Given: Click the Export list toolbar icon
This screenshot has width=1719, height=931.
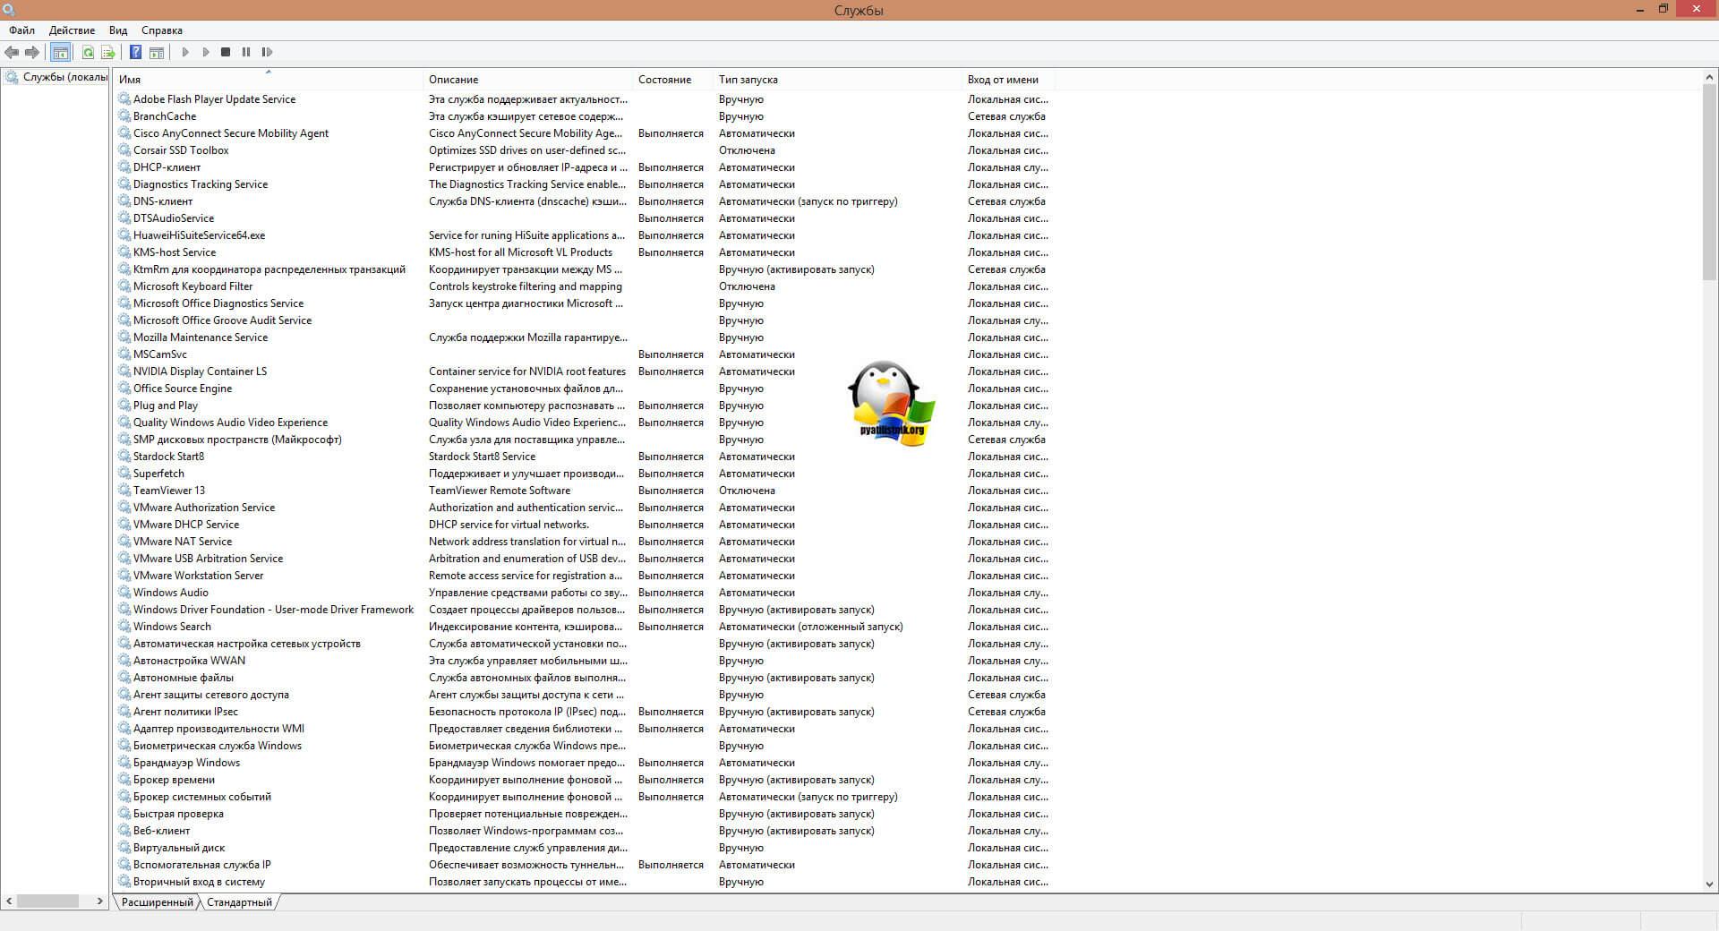Looking at the screenshot, I should (108, 52).
